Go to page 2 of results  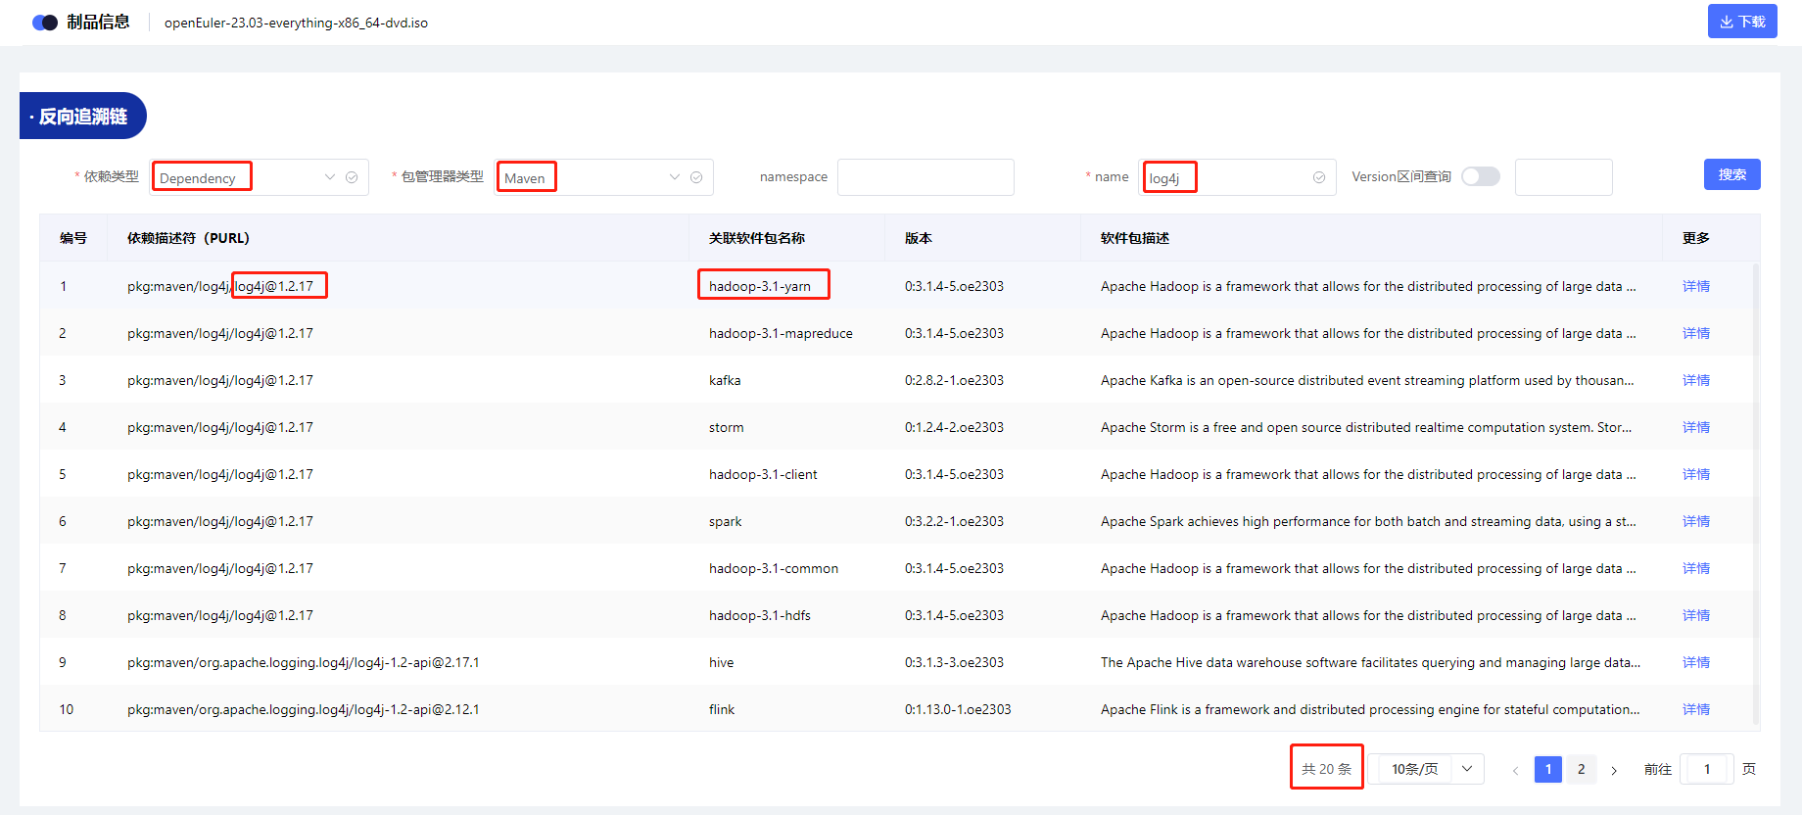click(x=1581, y=769)
